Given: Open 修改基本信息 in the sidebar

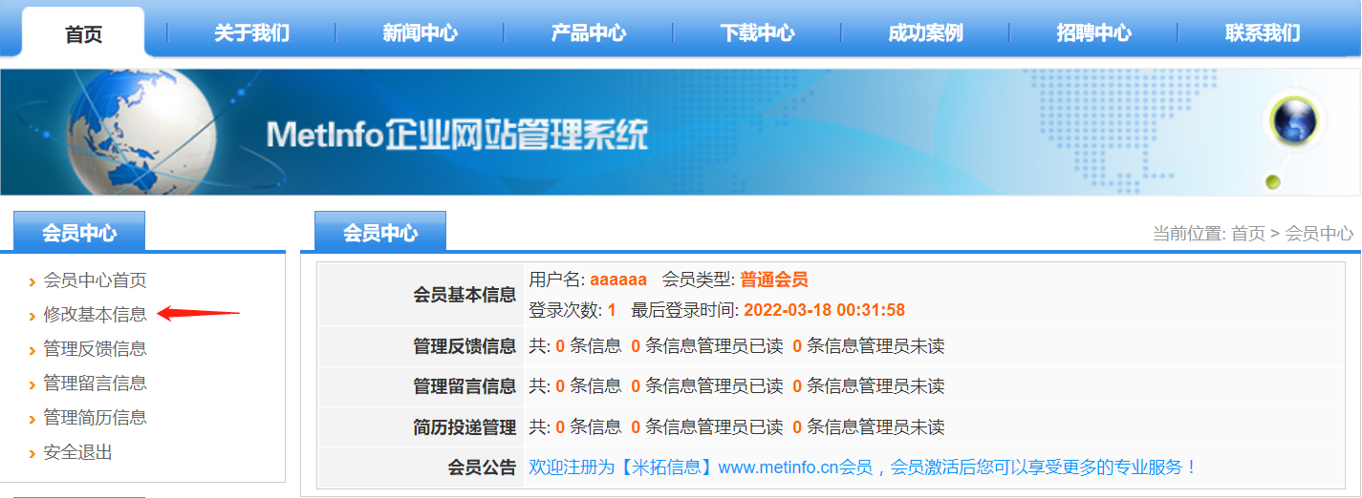Looking at the screenshot, I should 95,314.
